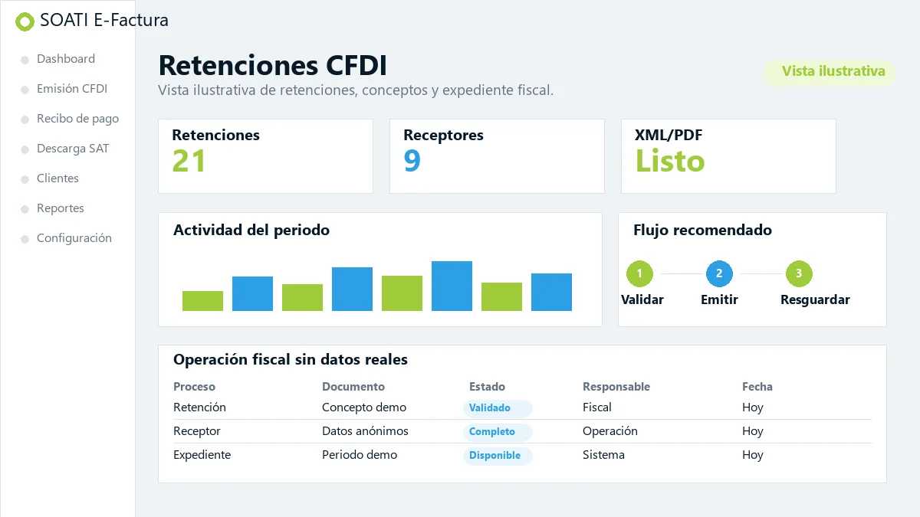Click the Fiscal responsable cell

click(597, 407)
